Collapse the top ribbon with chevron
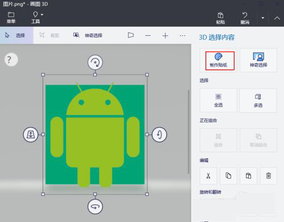Image resolution: width=284 pixels, height=222 pixels. point(277,18)
